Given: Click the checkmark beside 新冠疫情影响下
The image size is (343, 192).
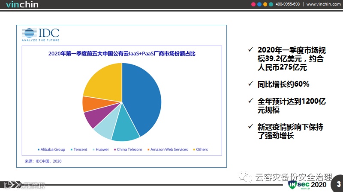Looking at the screenshot, I should click(x=251, y=126).
